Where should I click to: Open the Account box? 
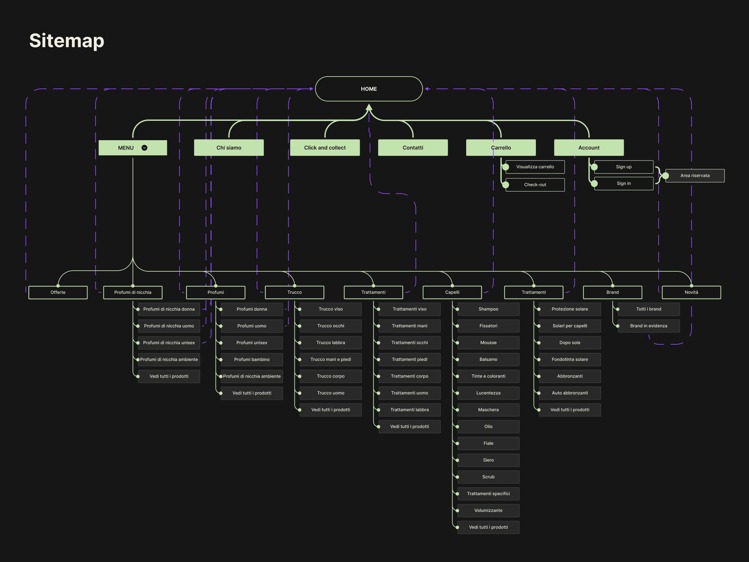pyautogui.click(x=589, y=148)
